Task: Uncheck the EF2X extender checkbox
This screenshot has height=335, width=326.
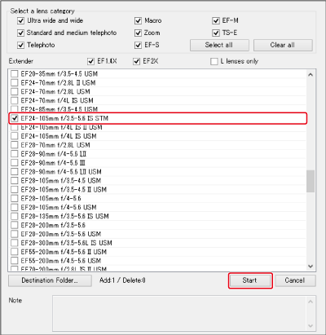Action: 137,61
